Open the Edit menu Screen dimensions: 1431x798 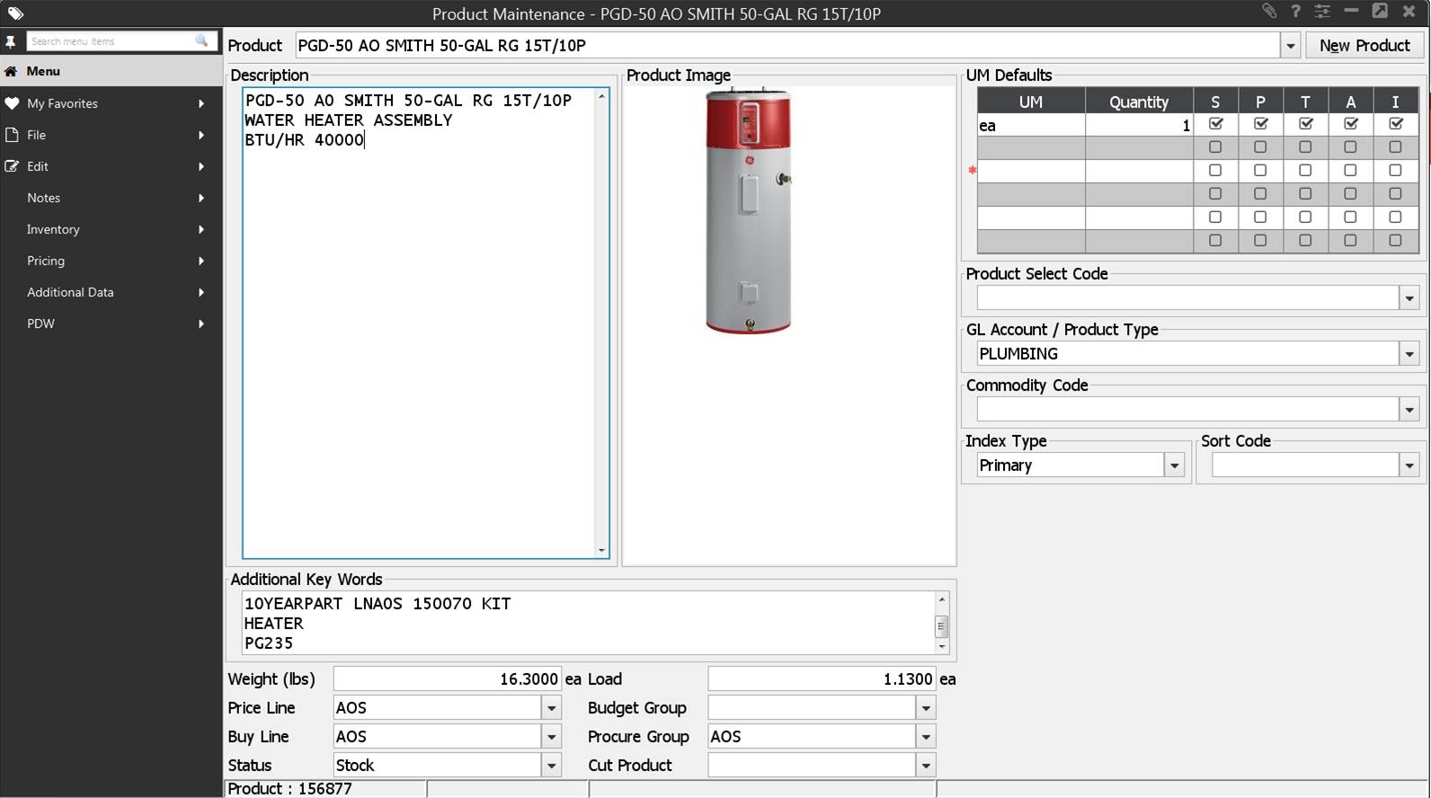click(x=111, y=166)
